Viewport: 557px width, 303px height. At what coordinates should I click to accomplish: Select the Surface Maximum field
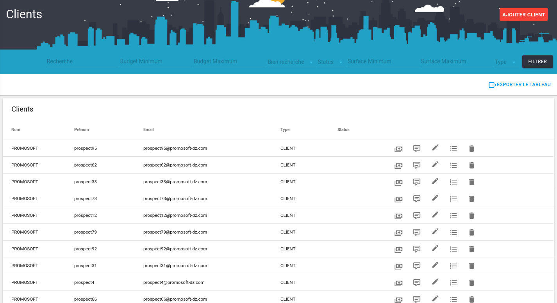456,61
